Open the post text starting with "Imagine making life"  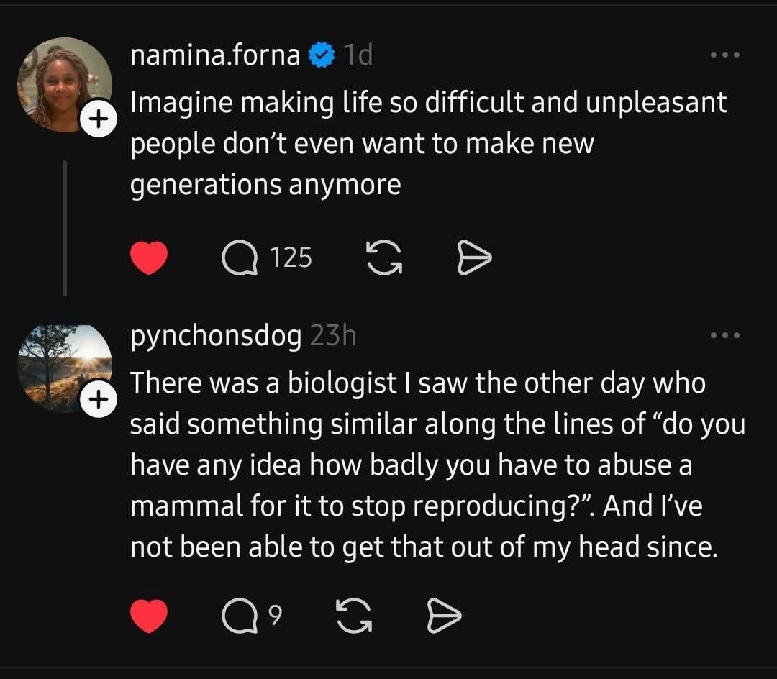(428, 144)
